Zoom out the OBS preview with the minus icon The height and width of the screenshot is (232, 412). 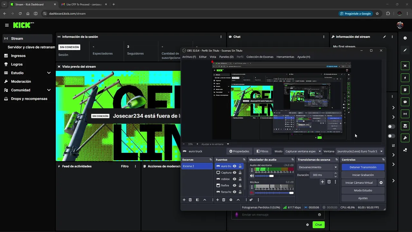click(x=184, y=144)
